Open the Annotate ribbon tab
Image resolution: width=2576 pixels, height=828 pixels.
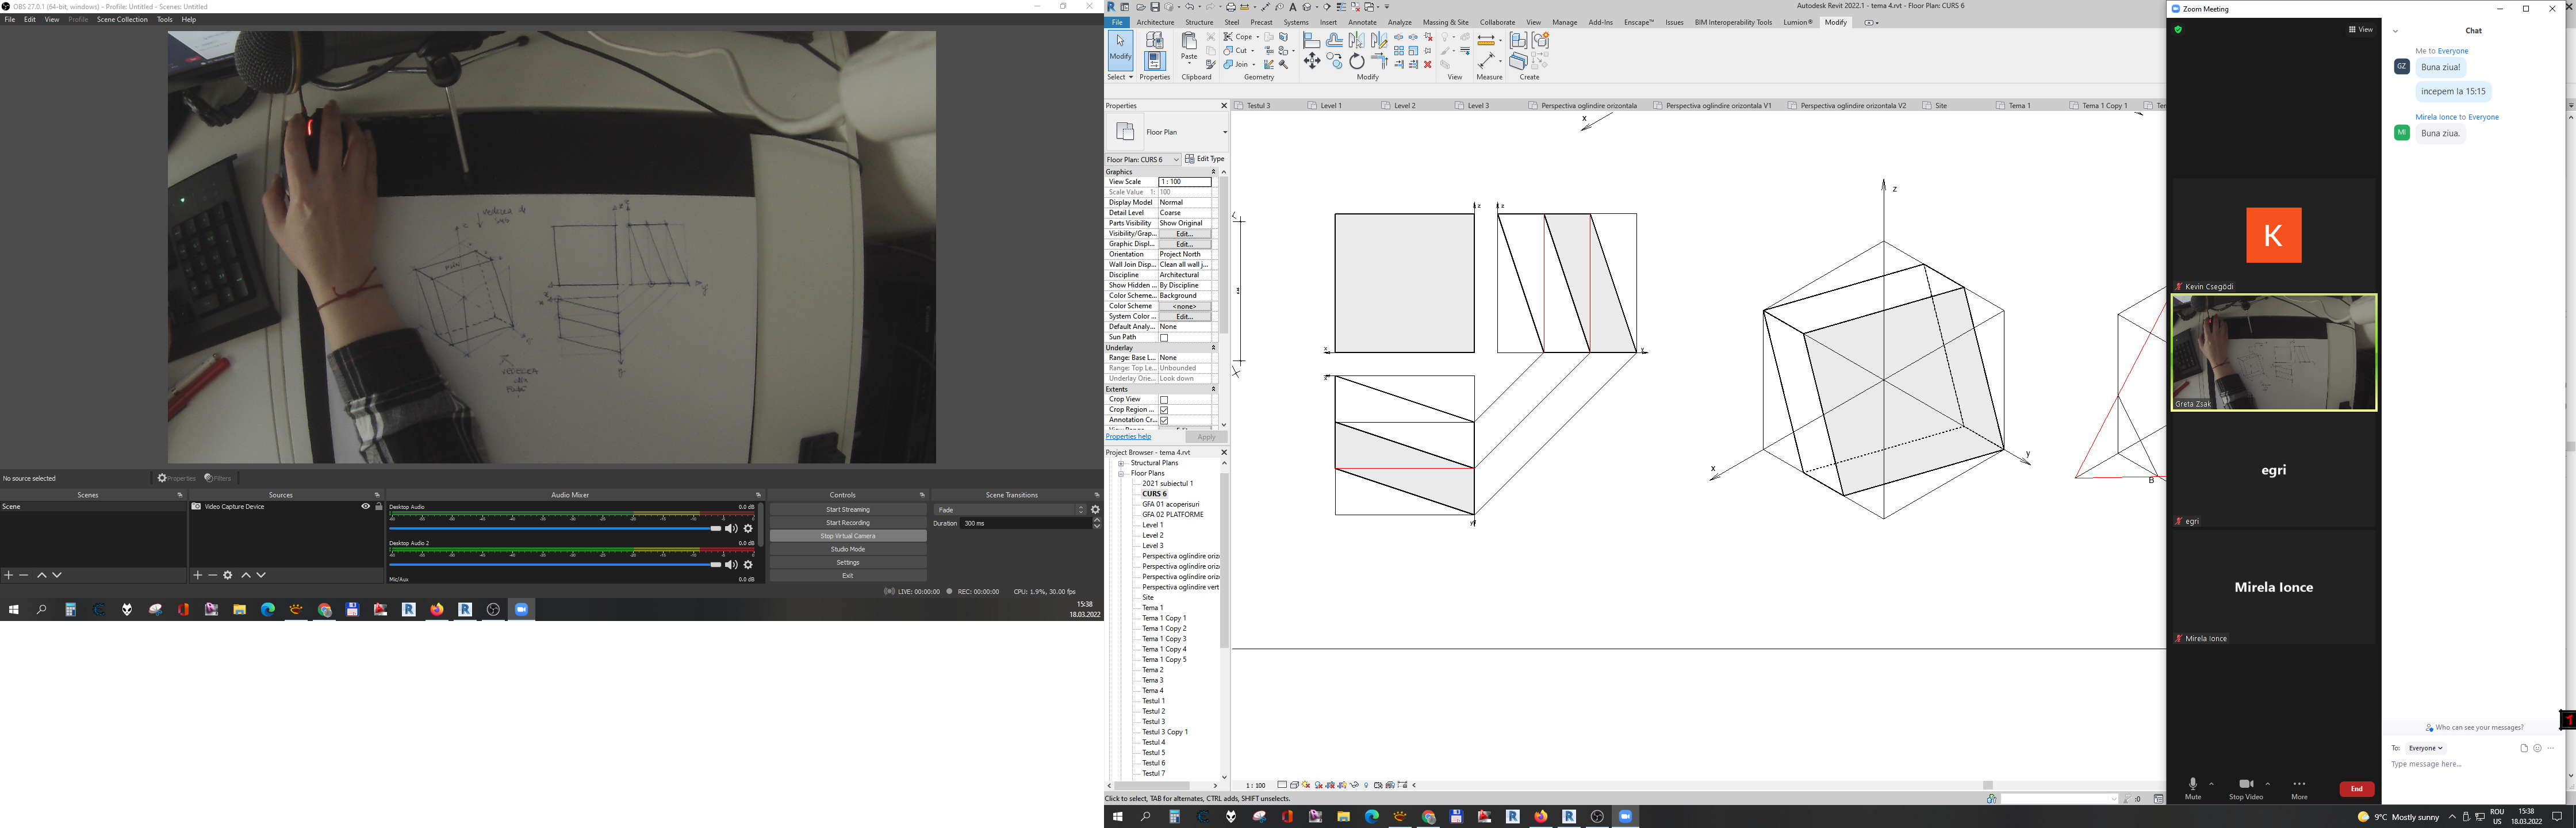tap(1362, 22)
